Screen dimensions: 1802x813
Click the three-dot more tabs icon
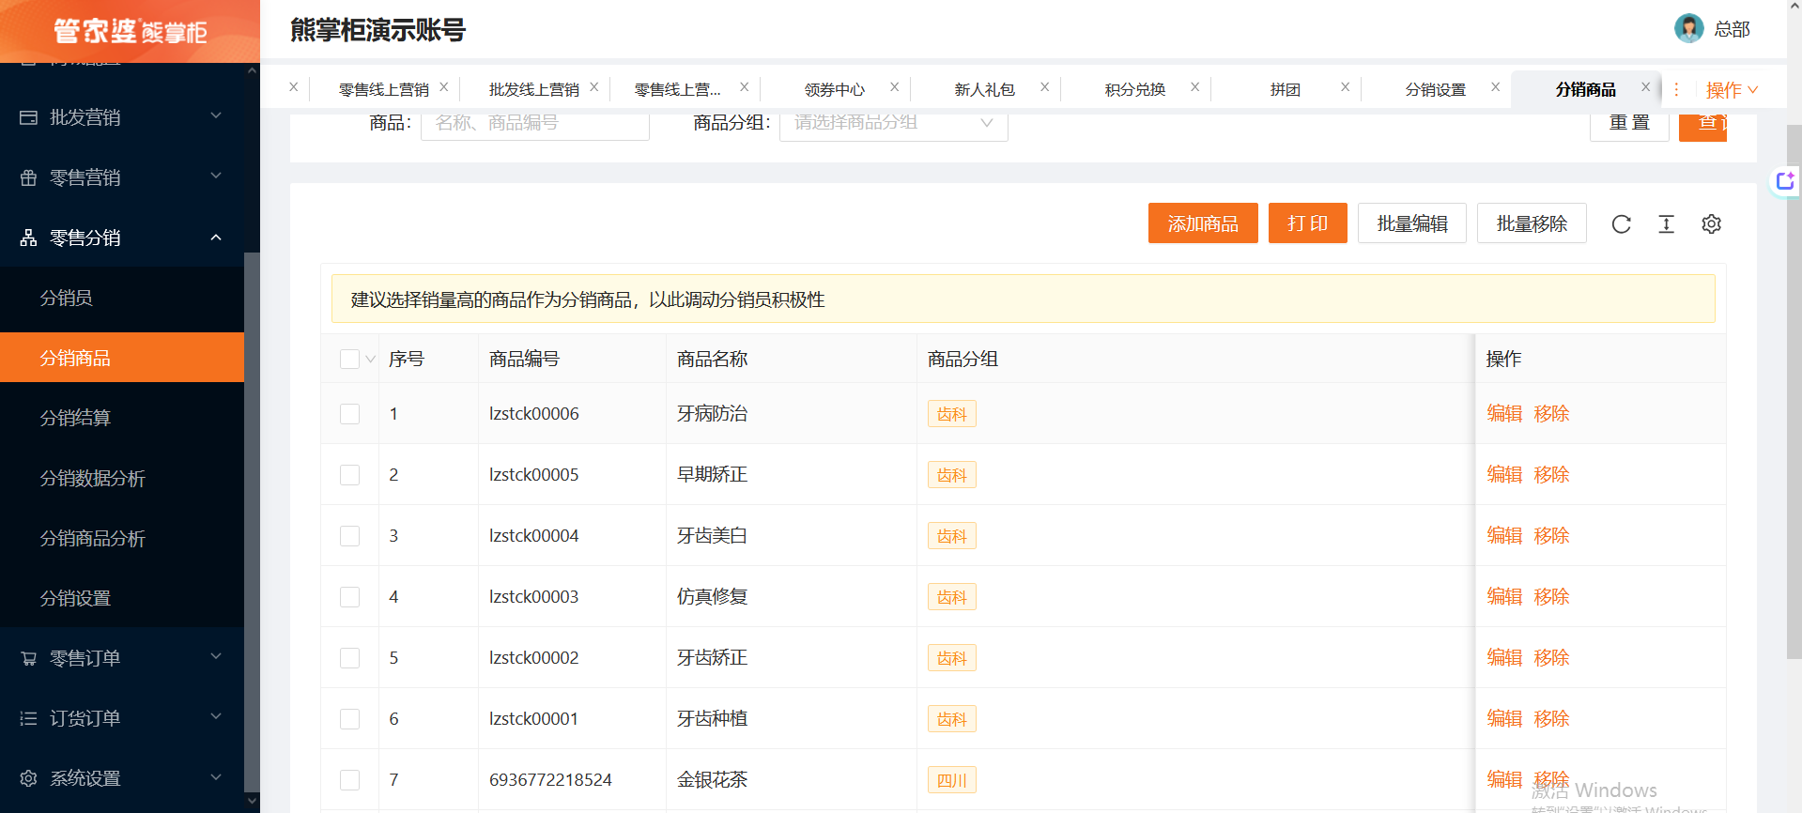pos(1676,90)
